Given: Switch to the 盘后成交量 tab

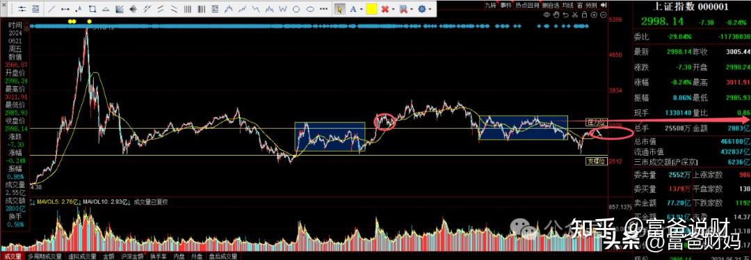Looking at the screenshot, I should point(223,256).
